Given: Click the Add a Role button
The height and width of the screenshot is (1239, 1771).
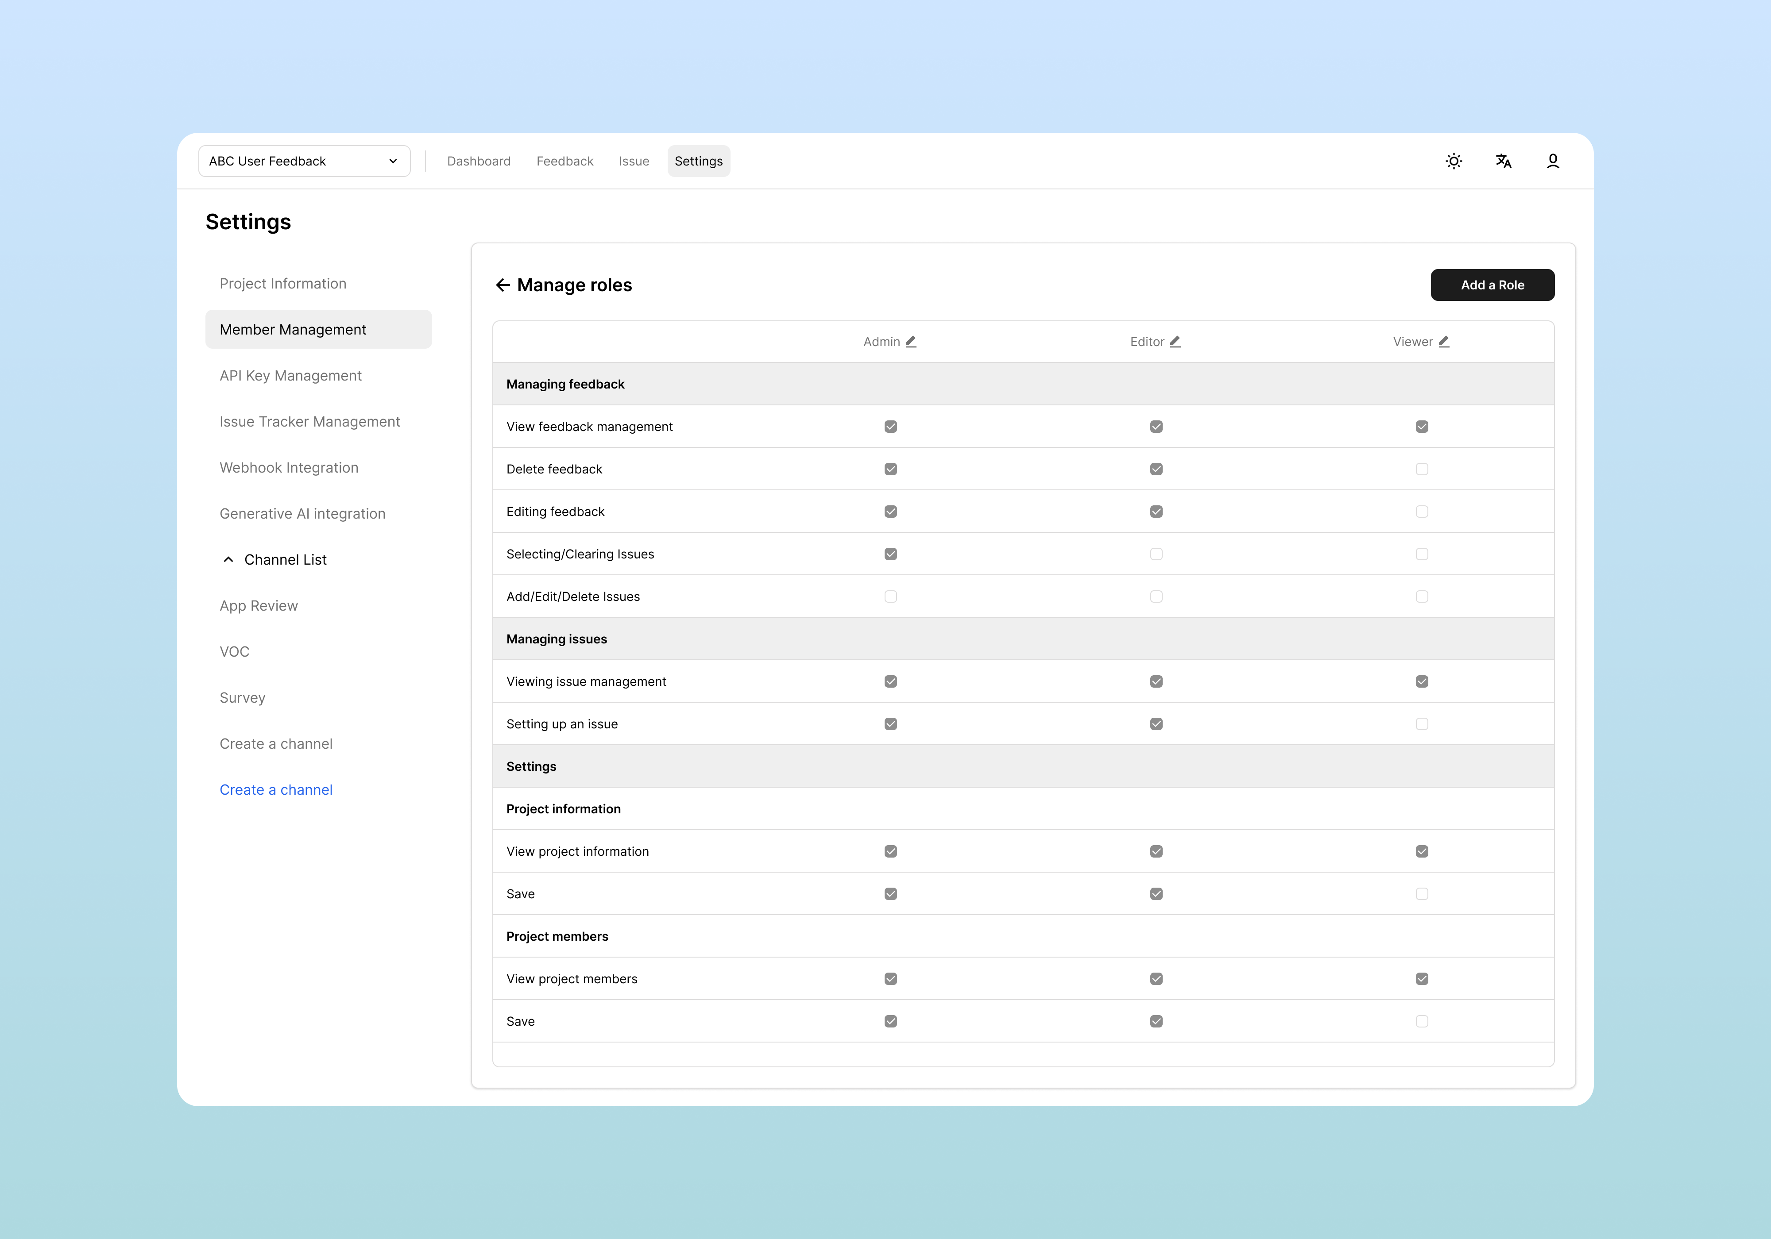Looking at the screenshot, I should (1492, 285).
